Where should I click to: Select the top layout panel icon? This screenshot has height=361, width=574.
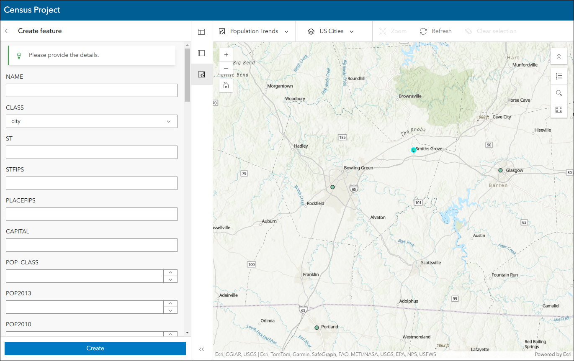201,31
